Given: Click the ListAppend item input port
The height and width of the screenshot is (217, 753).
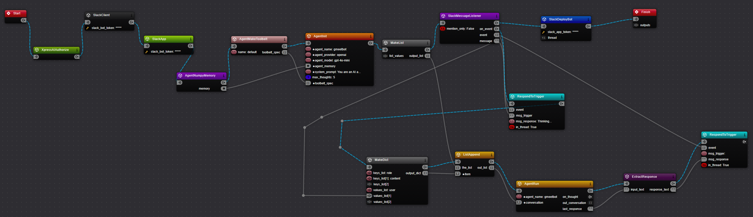Looking at the screenshot, I should pyautogui.click(x=458, y=174).
